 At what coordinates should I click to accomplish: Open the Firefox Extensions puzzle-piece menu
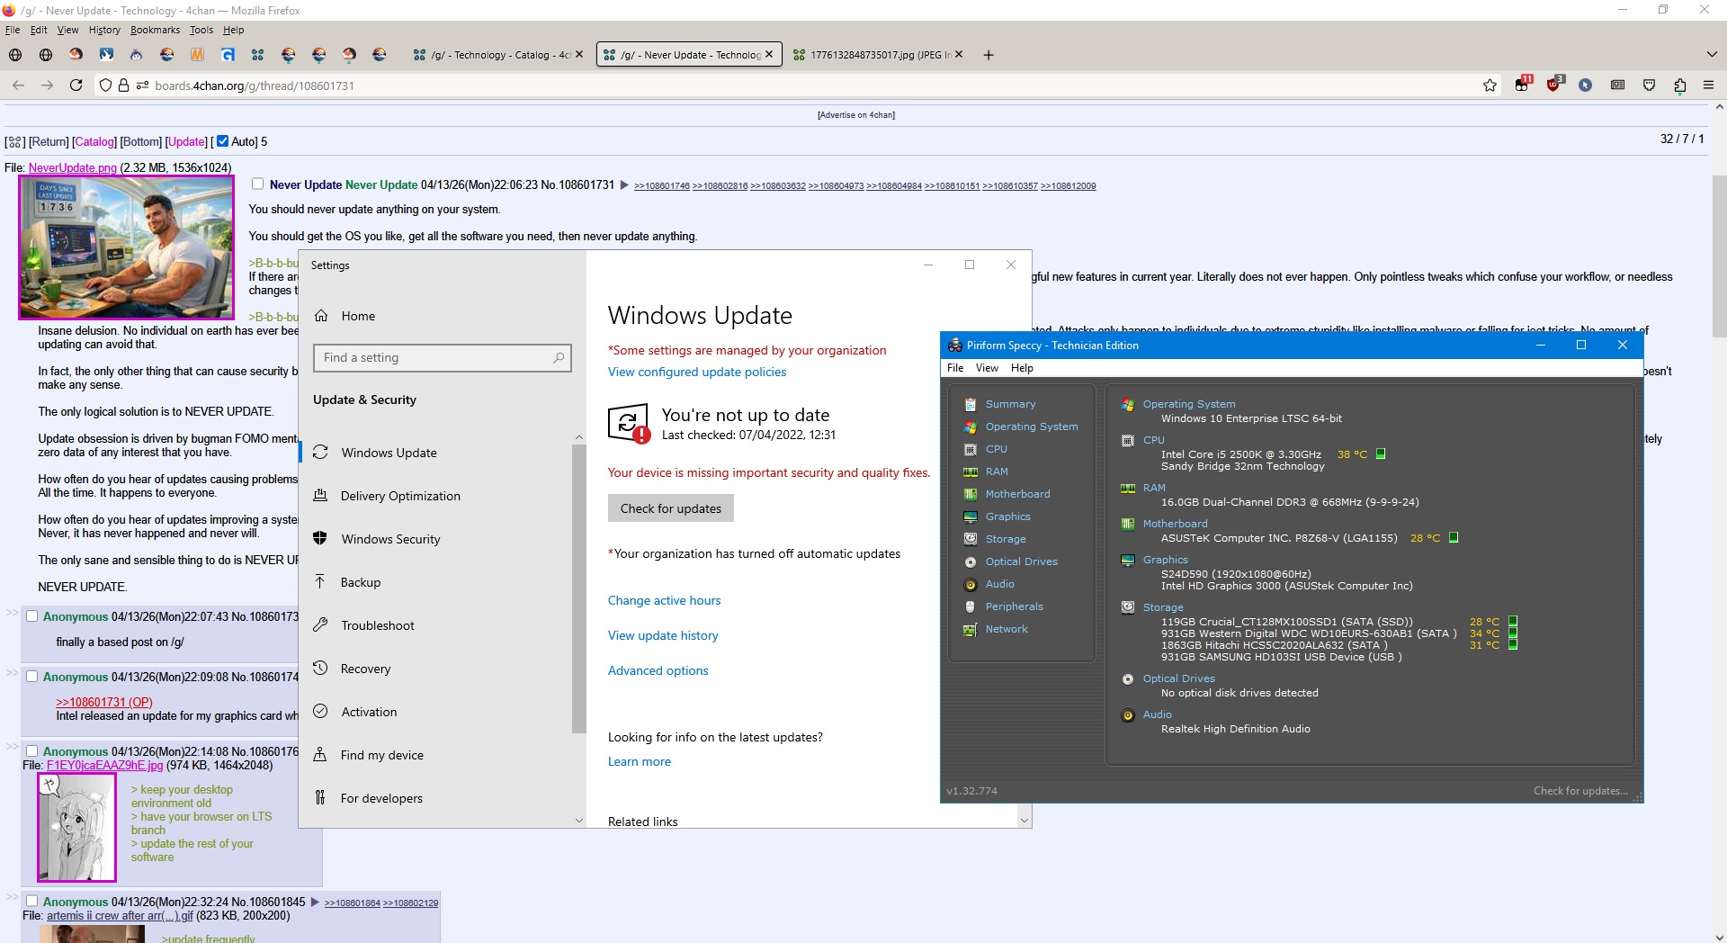1680,85
